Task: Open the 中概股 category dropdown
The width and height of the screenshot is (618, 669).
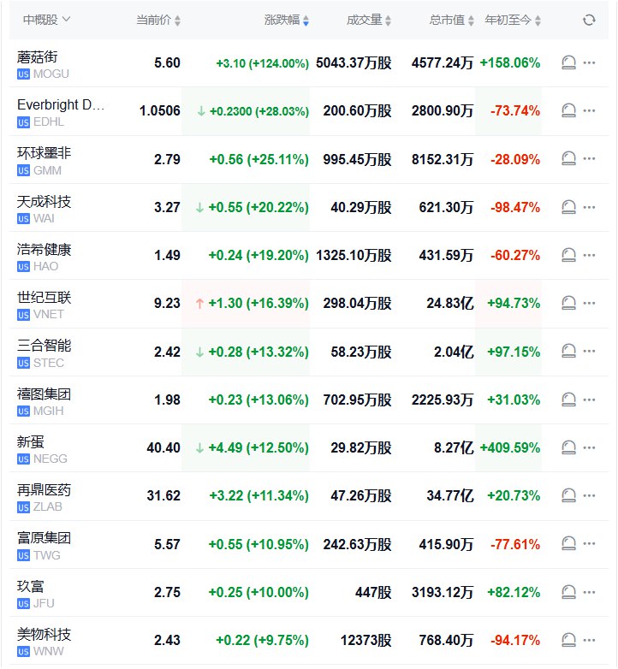Action: point(46,20)
